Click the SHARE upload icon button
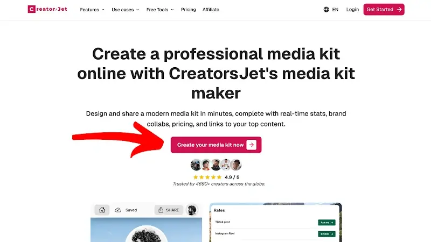Viewport: 431px width, 242px height. coord(169,210)
